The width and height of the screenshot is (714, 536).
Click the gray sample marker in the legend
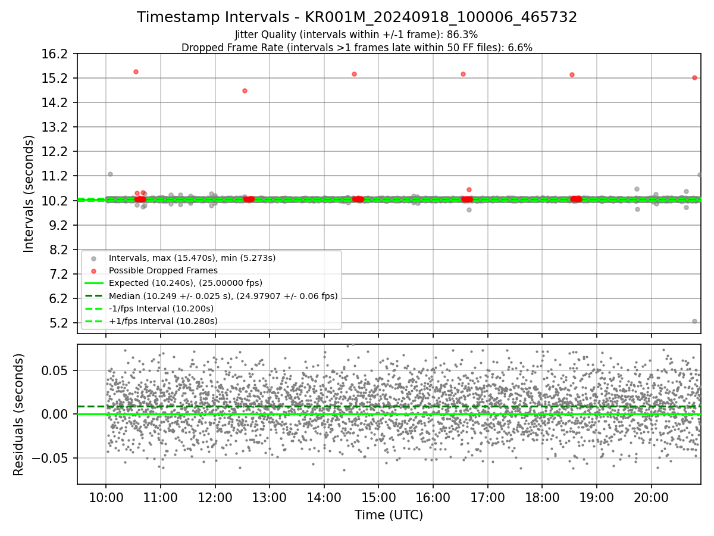[93, 258]
